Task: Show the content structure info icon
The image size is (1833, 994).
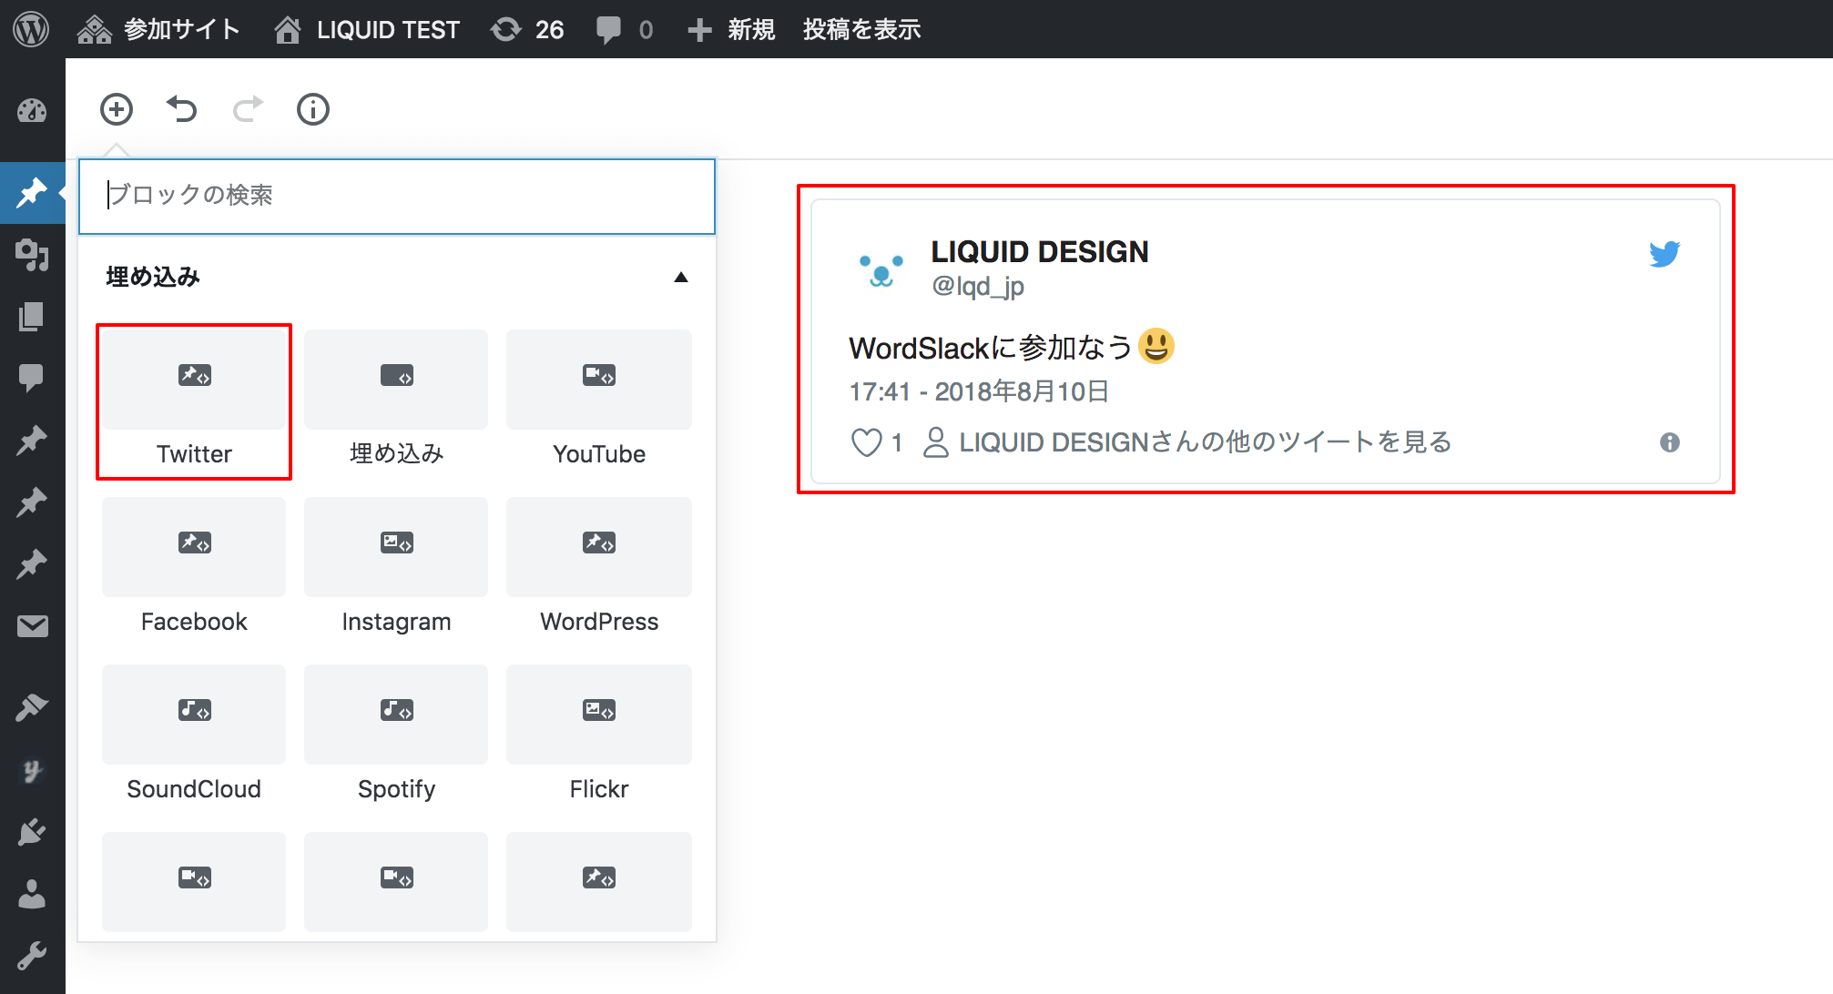Action: click(x=313, y=109)
